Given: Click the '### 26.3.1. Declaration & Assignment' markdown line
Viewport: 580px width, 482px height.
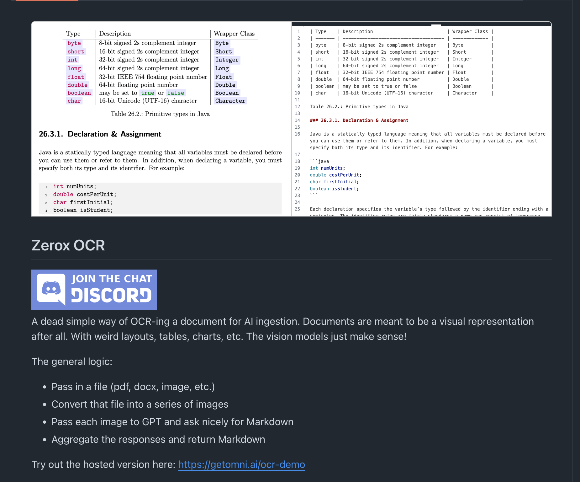Looking at the screenshot, I should (359, 120).
